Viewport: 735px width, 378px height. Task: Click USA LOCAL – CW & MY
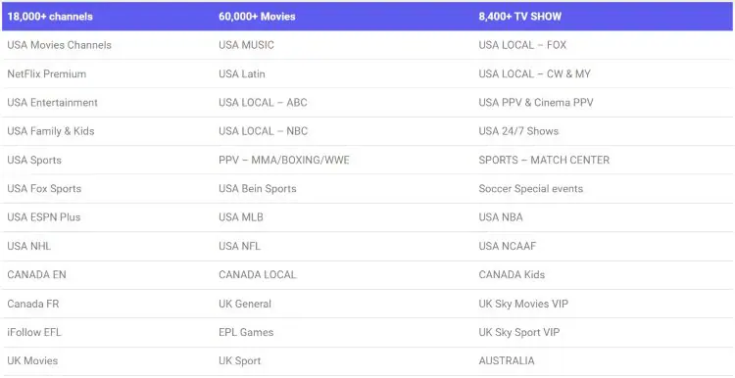[534, 74]
